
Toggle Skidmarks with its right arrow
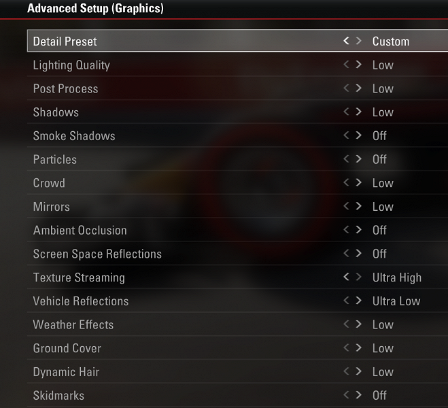[x=358, y=395]
